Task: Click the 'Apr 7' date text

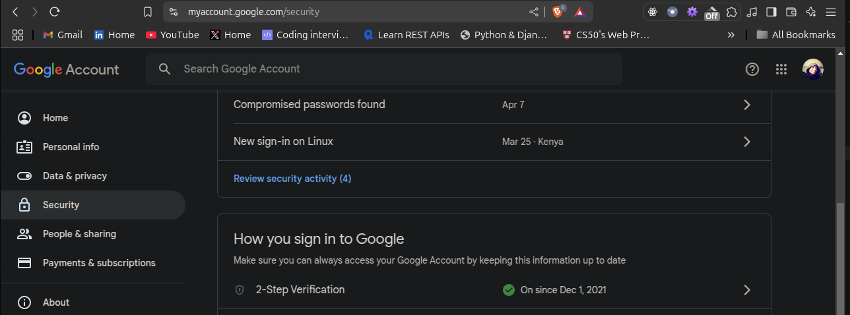Action: (x=513, y=105)
